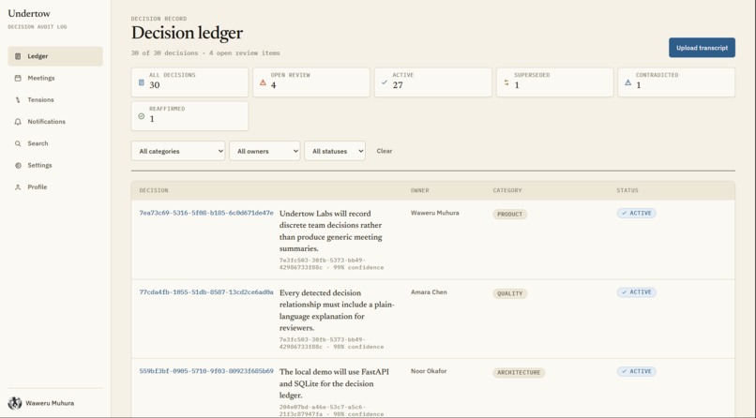Open the Settings gear icon
Image resolution: width=756 pixels, height=418 pixels.
[x=18, y=165]
